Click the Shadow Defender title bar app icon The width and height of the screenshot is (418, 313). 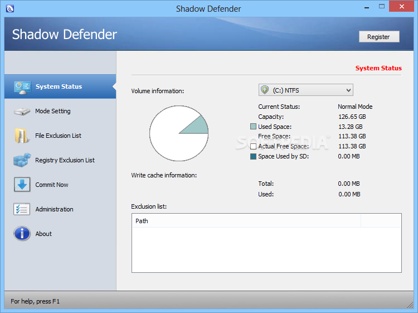pos(10,8)
